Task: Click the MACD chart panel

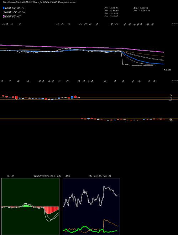Action: click(30, 207)
